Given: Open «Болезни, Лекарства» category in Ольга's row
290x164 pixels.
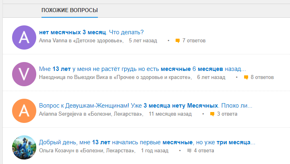Looking at the screenshot, I should click(108, 150).
